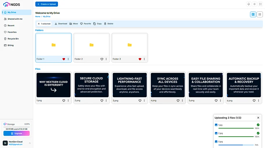The image size is (265, 148).
Task: Favorite 5.png with heart icon
Action: point(216,101)
